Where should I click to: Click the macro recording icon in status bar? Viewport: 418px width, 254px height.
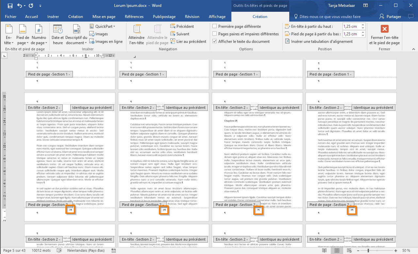pos(114,250)
